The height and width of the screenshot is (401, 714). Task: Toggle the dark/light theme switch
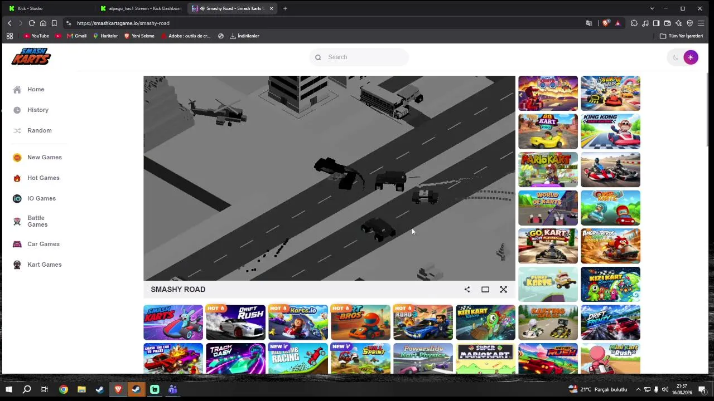[x=683, y=57]
